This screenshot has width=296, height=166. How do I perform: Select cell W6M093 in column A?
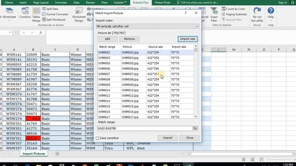[14, 65]
